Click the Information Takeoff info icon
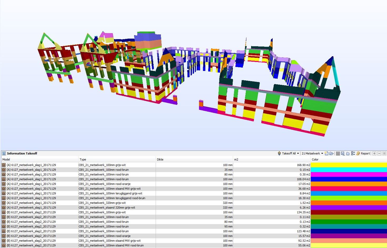The height and width of the screenshot is (248, 387). [x=4, y=153]
